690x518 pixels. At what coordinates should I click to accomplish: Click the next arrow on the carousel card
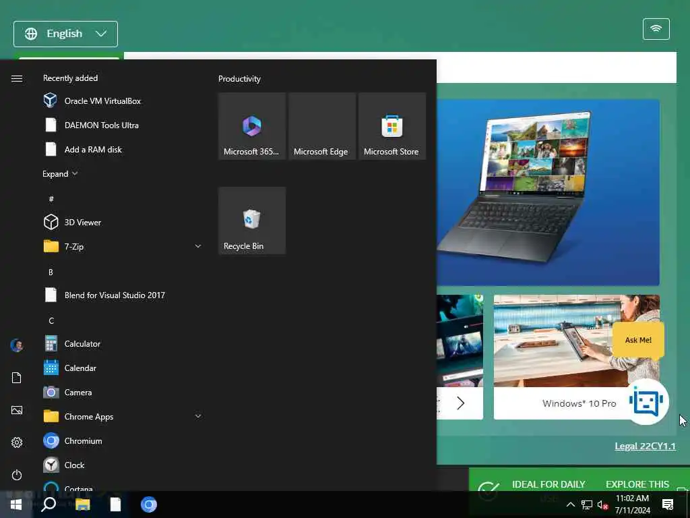460,403
